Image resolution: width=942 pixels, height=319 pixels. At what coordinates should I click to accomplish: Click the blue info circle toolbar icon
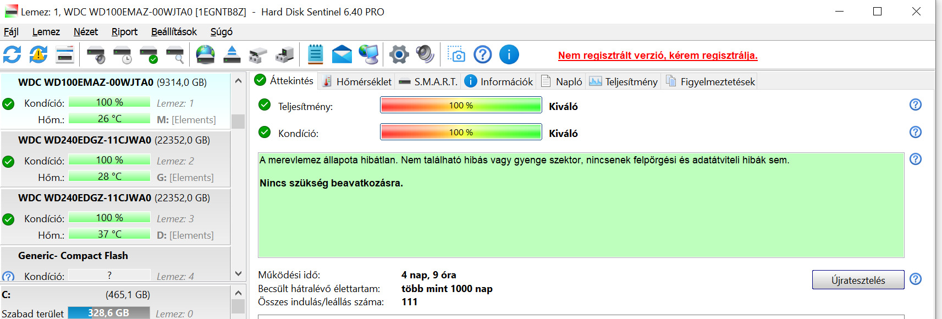pos(509,54)
